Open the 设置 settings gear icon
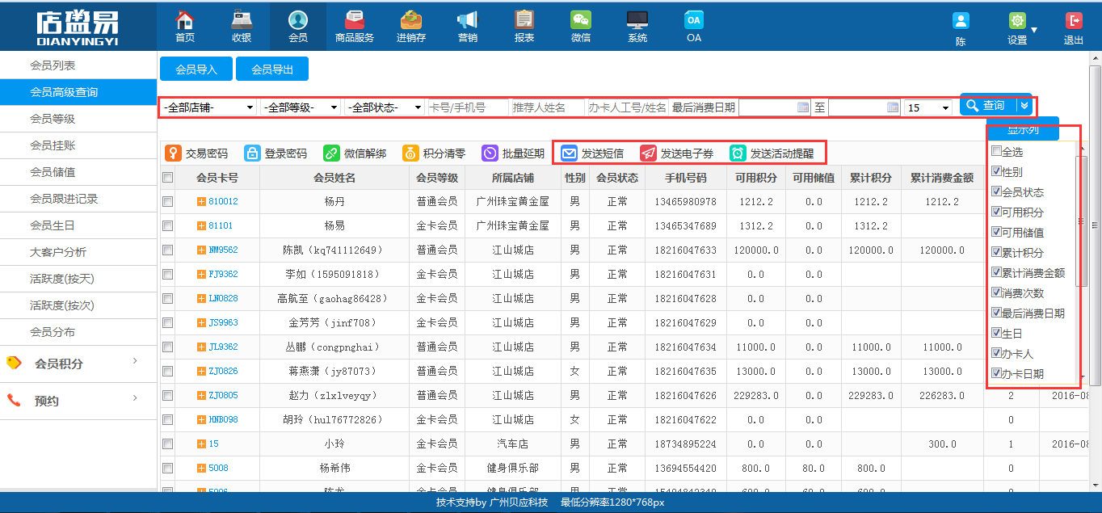 1017,21
